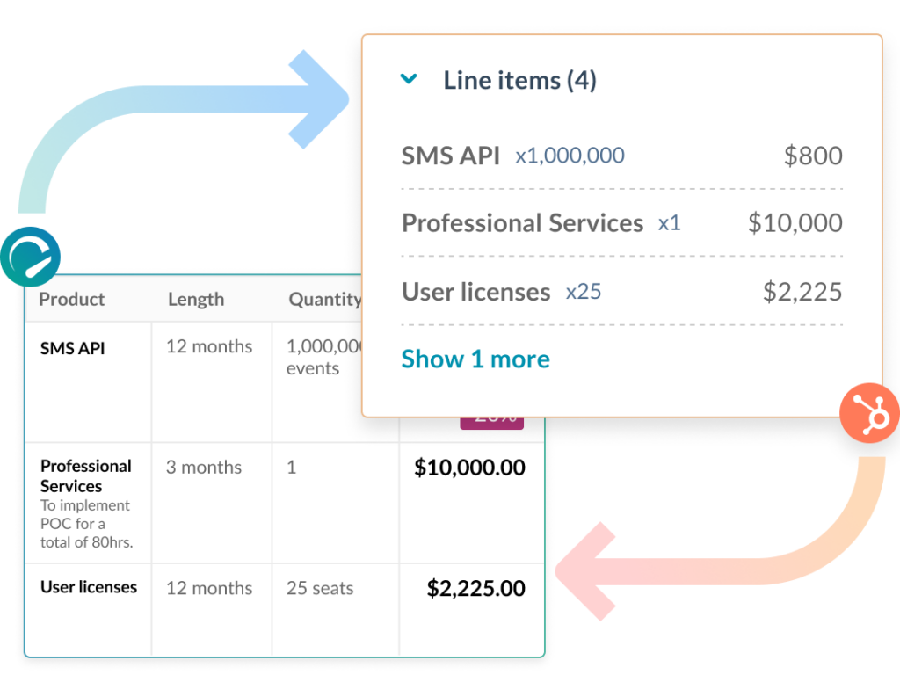Click the Professional Services table product cell
The width and height of the screenshot is (900, 675).
(x=86, y=475)
